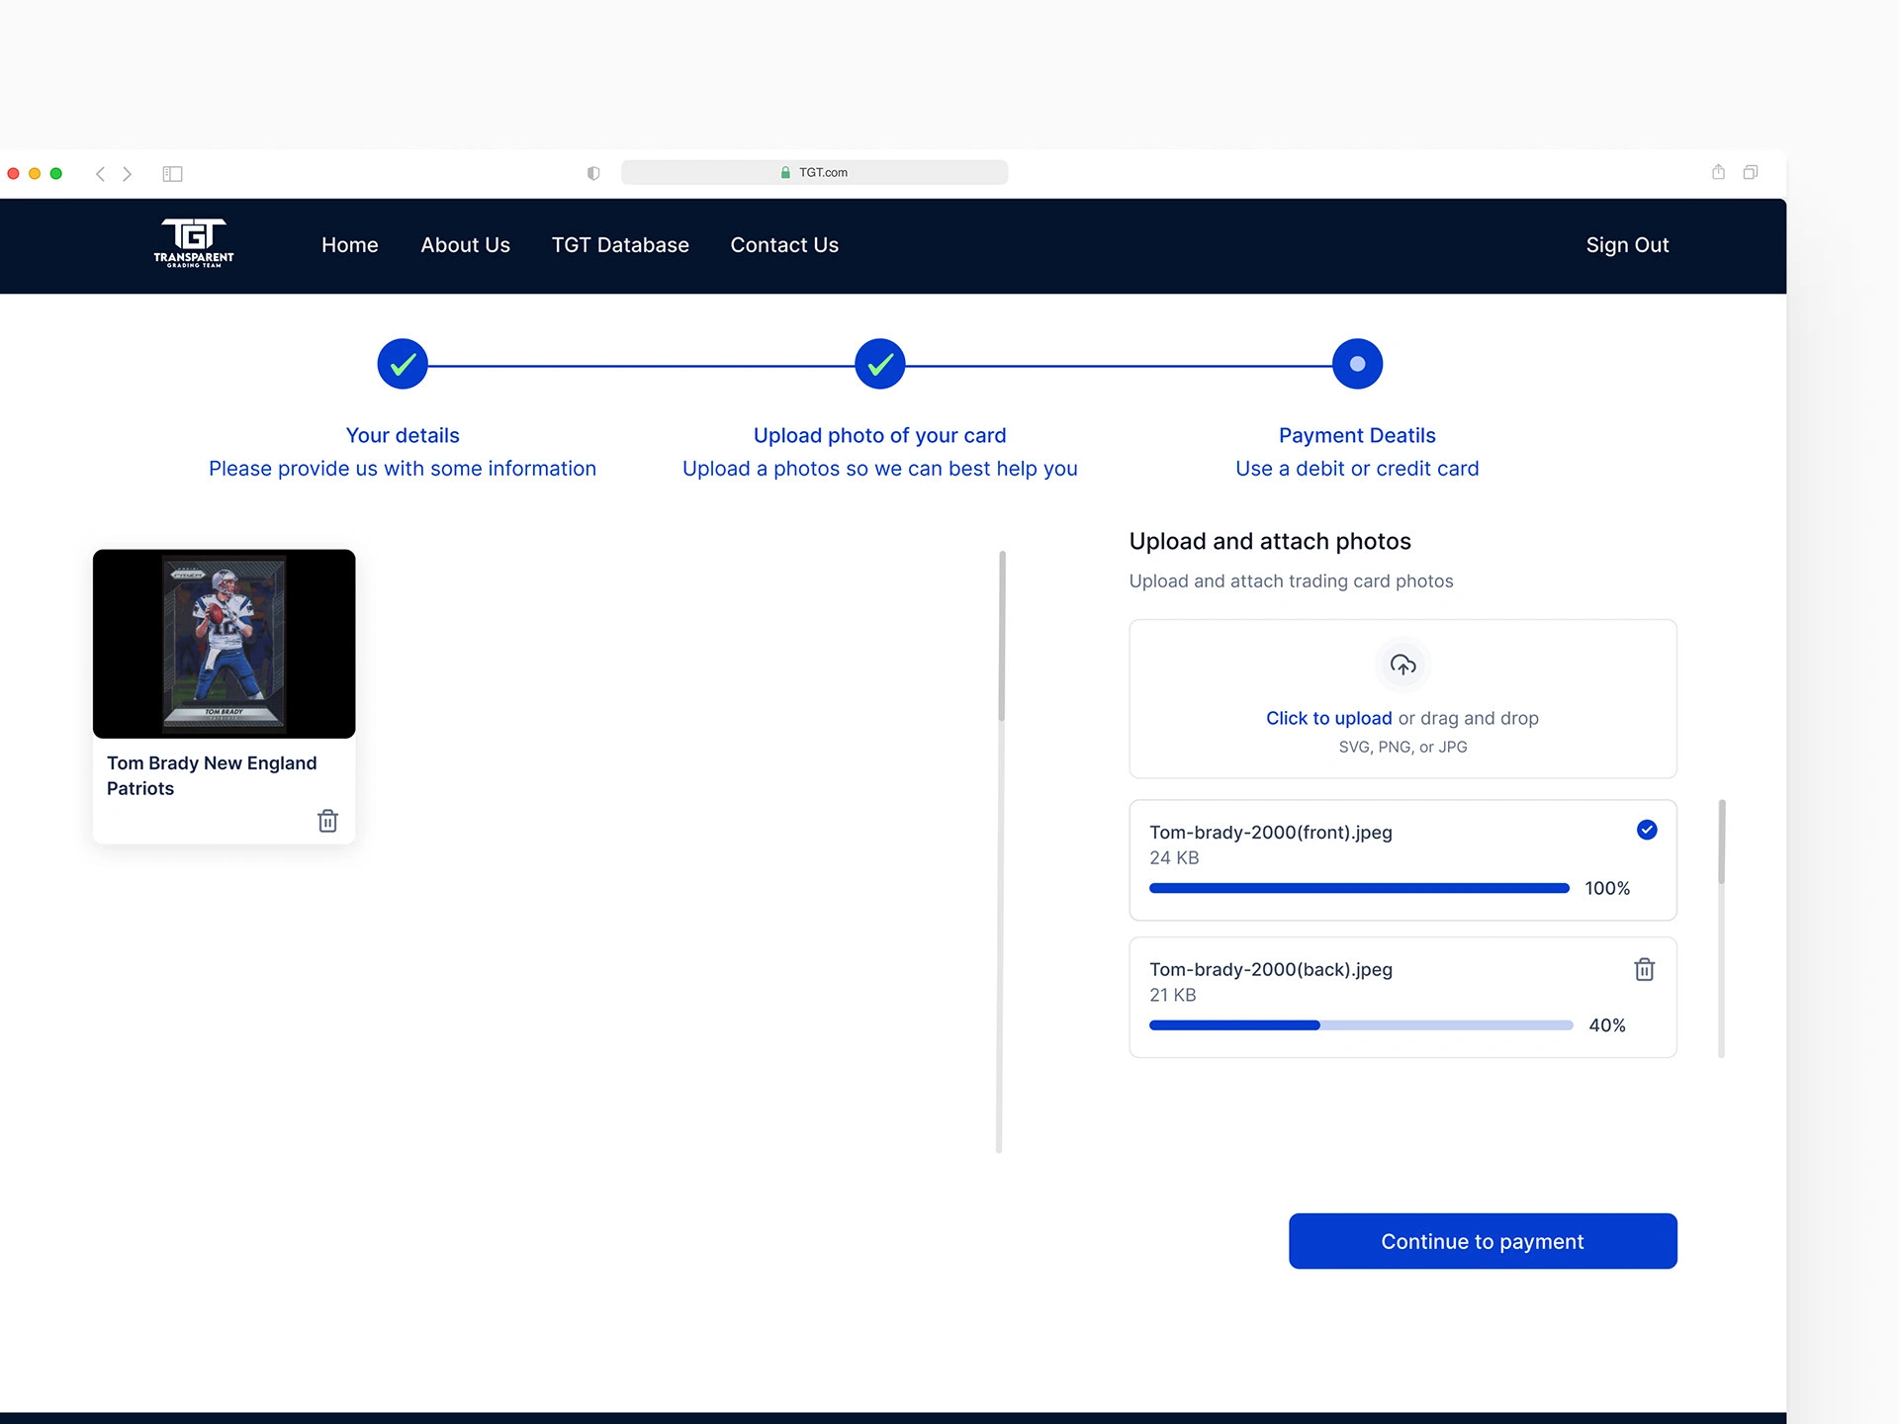The height and width of the screenshot is (1424, 1899).
Task: Remove the Tom-brady-2000(back).jpeg upload
Action: click(x=1644, y=969)
